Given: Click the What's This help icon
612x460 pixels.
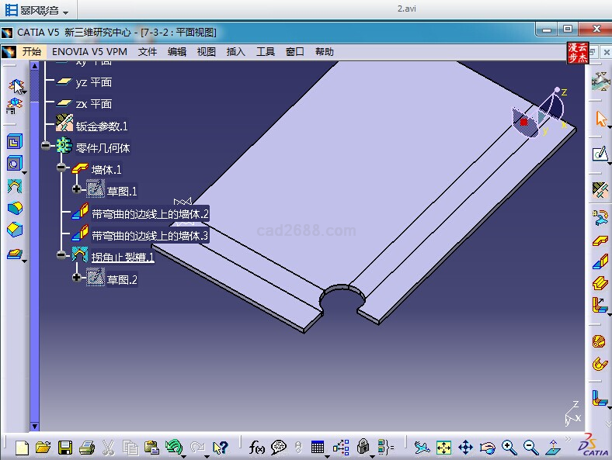Looking at the screenshot, I should click(x=221, y=448).
